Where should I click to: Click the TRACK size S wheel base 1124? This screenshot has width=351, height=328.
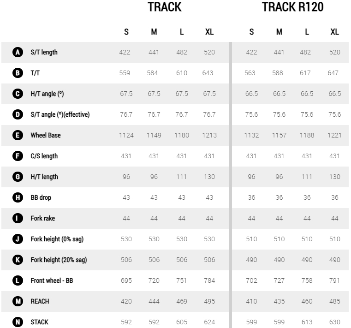126,135
